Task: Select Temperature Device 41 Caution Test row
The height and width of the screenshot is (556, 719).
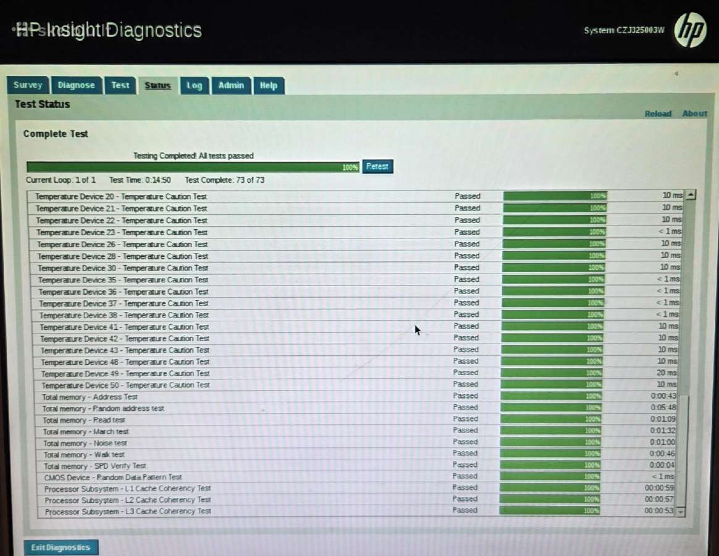Action: pyautogui.click(x=356, y=327)
